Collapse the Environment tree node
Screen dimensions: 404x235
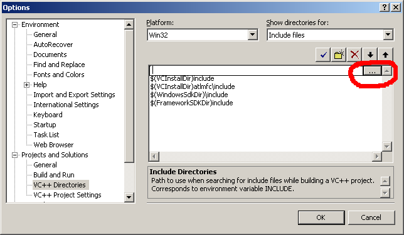[x=14, y=24]
